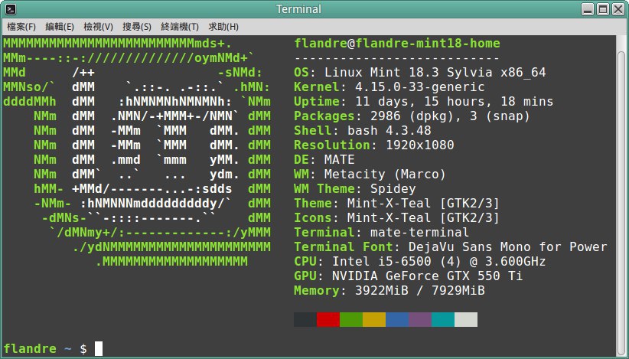Maximize the Terminal window
Image resolution: width=629 pixels, height=359 pixels.
tap(603, 9)
